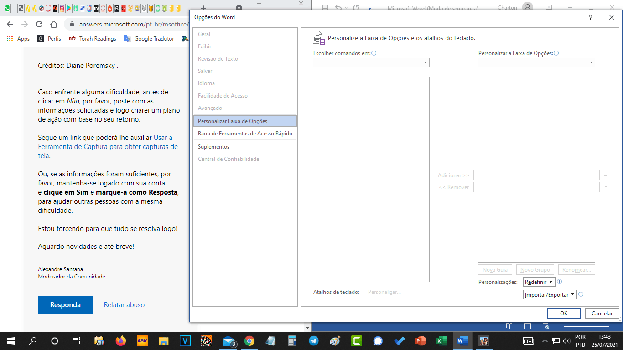Open the Google Tradutor bookmark
Screen dimensions: 623x350
pos(149,39)
